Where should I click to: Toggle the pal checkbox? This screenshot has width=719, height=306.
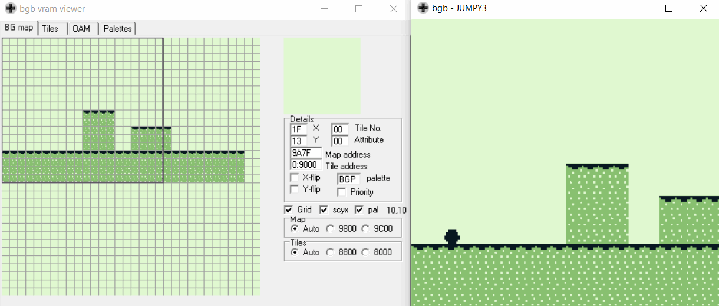pyautogui.click(x=359, y=209)
